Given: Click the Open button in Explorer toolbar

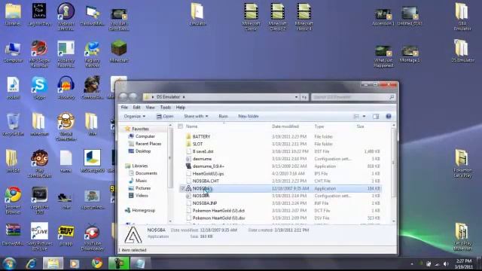Looking at the screenshot, I should [165, 117].
